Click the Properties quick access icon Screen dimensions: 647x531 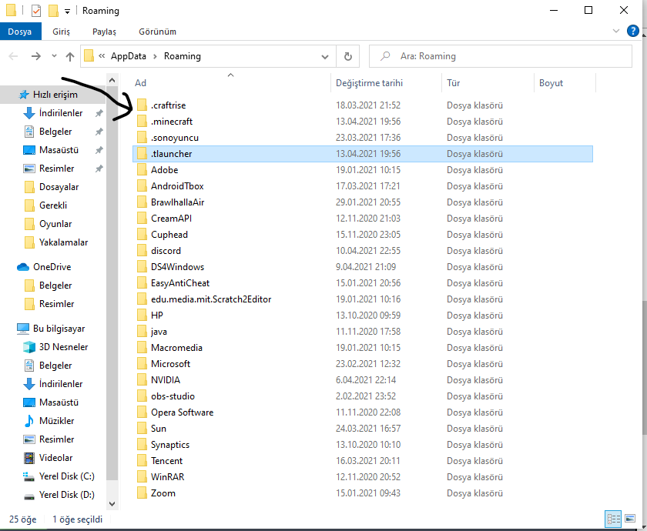(x=36, y=10)
